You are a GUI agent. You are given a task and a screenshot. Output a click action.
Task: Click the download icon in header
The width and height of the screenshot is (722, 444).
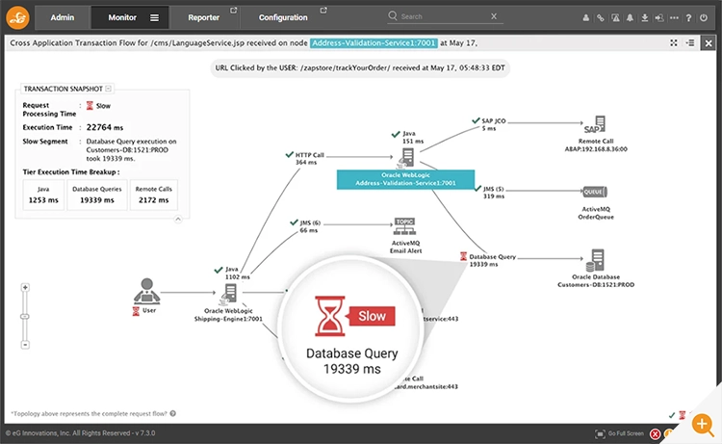pyautogui.click(x=645, y=18)
